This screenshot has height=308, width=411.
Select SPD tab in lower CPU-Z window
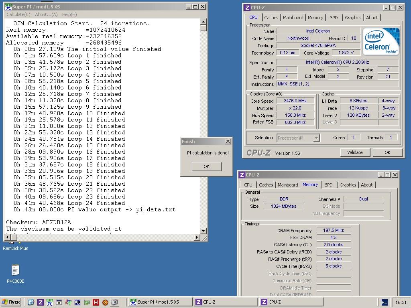click(x=328, y=185)
